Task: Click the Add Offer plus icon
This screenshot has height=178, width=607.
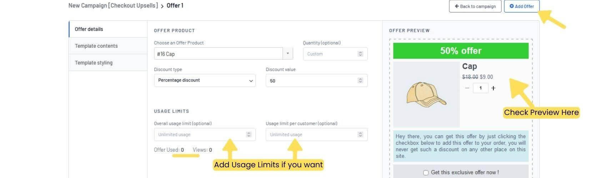Action: coord(511,6)
